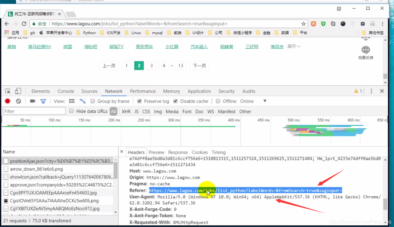Select arrow_down_861e6c6.png request
This screenshot has width=394, height=227.
[58, 169]
